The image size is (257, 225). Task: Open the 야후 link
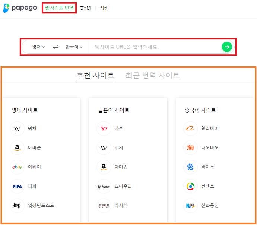pyautogui.click(x=119, y=128)
